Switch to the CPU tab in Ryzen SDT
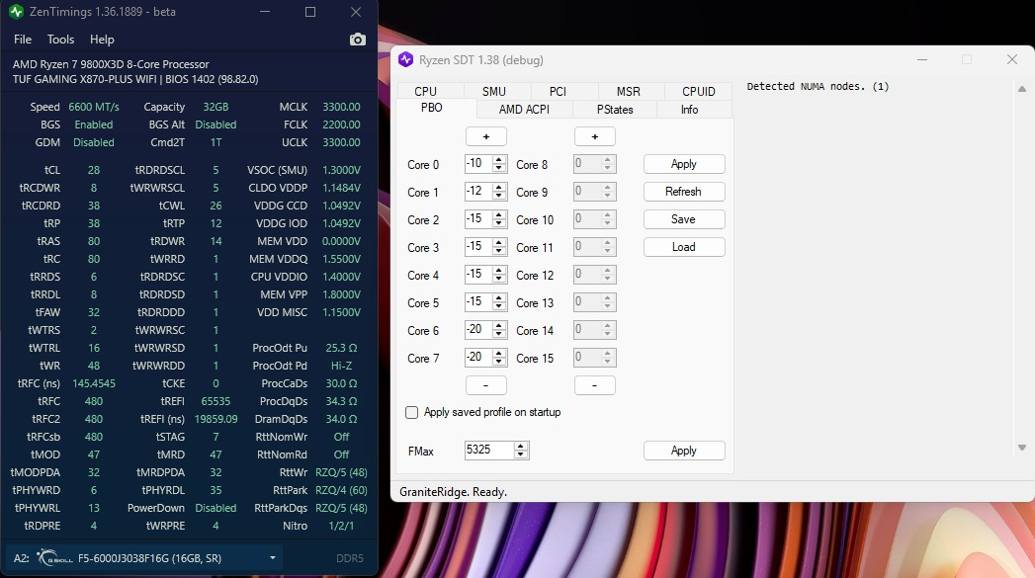The image size is (1035, 578). (426, 92)
